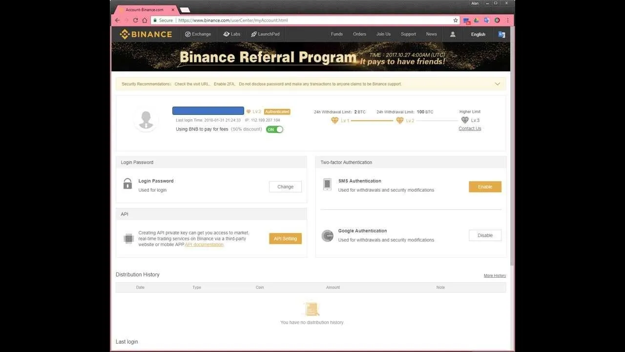Viewport: 625px width, 352px height.
Task: Disable Google Authentication
Action: tap(485, 235)
